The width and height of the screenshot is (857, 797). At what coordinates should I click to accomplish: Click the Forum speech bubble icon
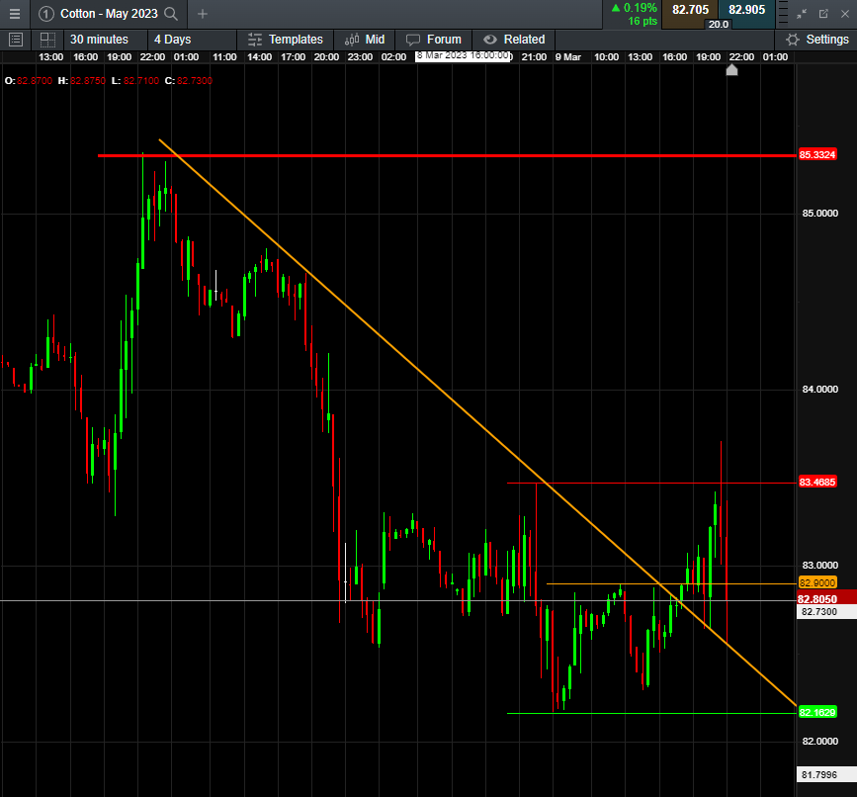(x=413, y=40)
